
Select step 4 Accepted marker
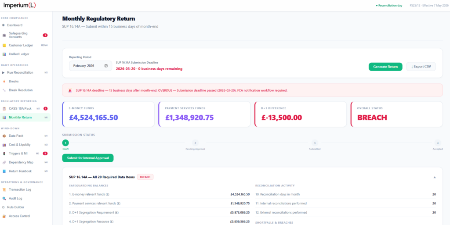[x=437, y=143]
